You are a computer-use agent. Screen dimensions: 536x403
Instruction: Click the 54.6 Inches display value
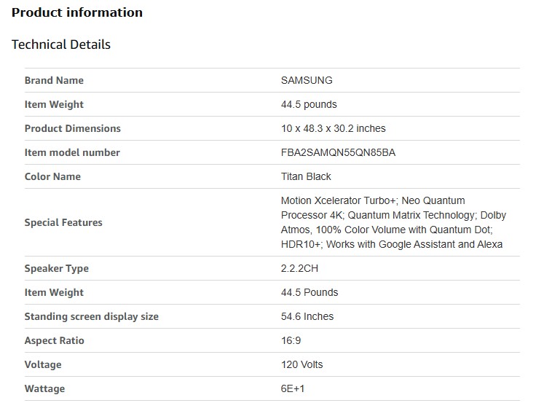coord(307,316)
